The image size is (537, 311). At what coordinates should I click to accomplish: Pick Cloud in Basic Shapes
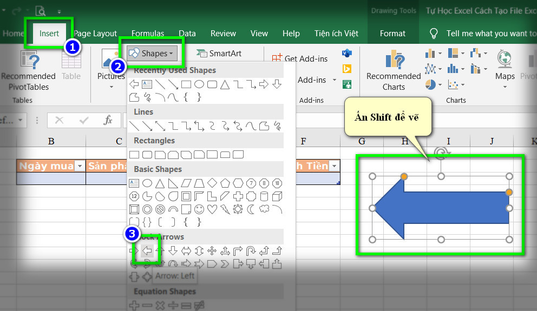point(264,209)
